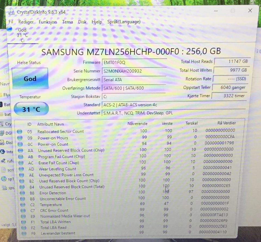Select the CRC Error Count attribute name
Image resolution: width=261 pixels, height=242 pixels.
(54, 210)
